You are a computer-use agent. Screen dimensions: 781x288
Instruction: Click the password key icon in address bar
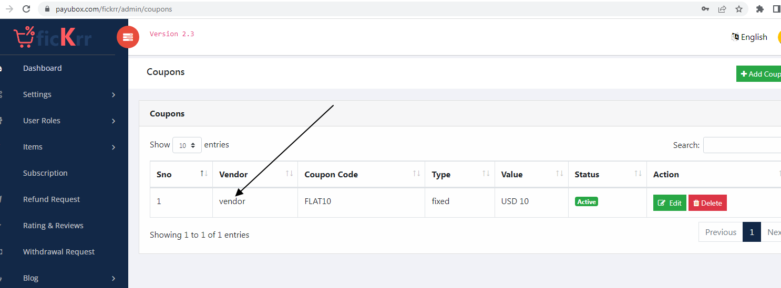pyautogui.click(x=705, y=9)
